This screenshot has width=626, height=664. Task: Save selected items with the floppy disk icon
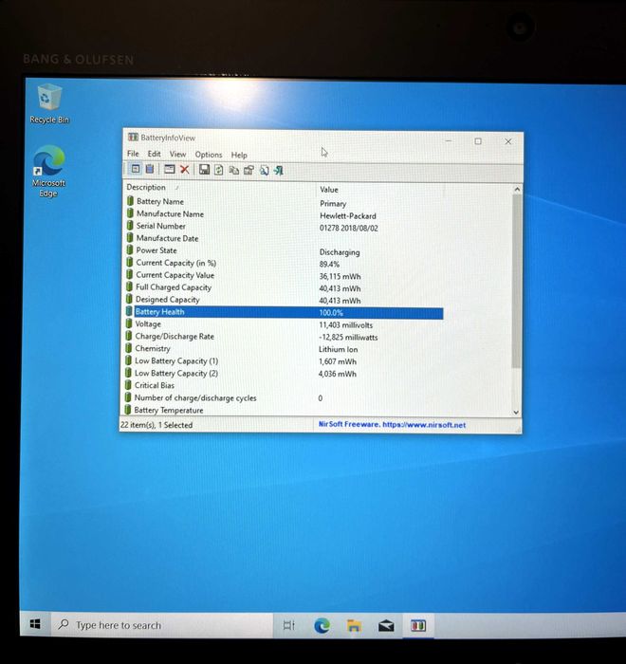point(204,170)
